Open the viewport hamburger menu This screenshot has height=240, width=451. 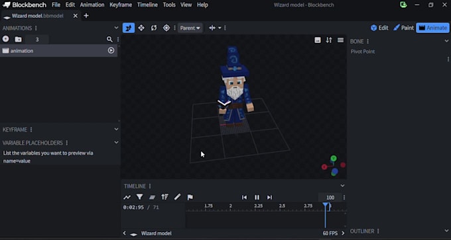click(340, 40)
